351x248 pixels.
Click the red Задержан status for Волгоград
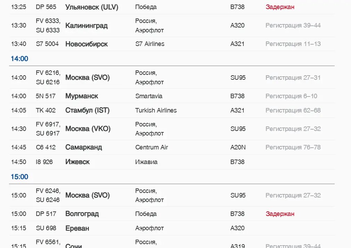[280, 214]
